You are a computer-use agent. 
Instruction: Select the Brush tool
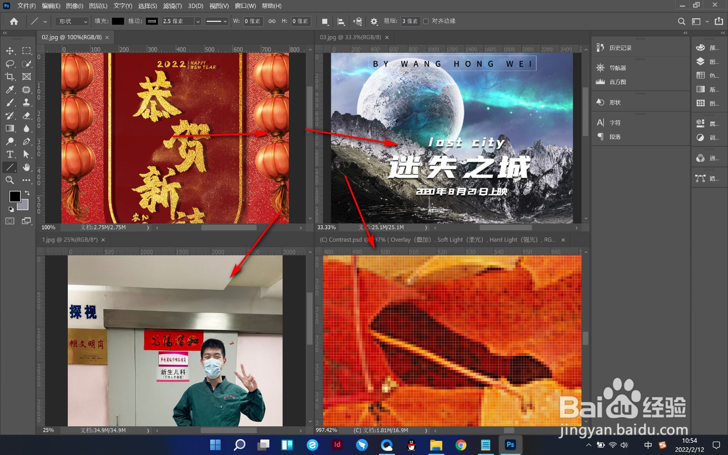[x=10, y=102]
